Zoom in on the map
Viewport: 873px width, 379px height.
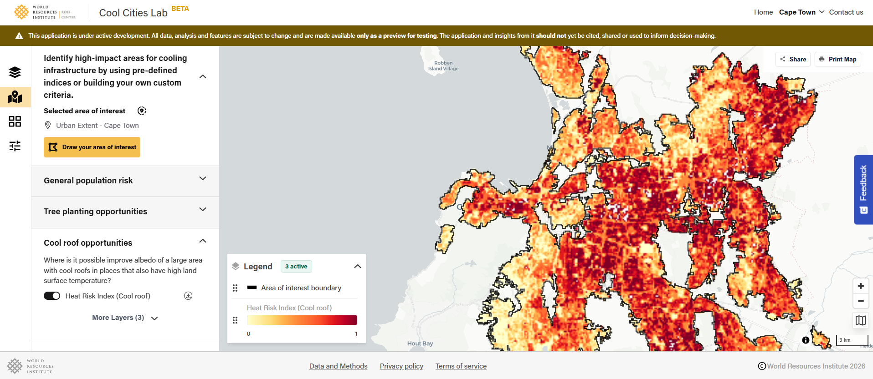pyautogui.click(x=860, y=286)
